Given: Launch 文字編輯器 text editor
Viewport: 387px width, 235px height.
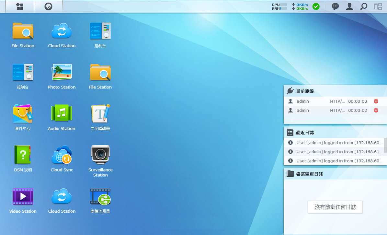Looking at the screenshot, I should click(100, 114).
